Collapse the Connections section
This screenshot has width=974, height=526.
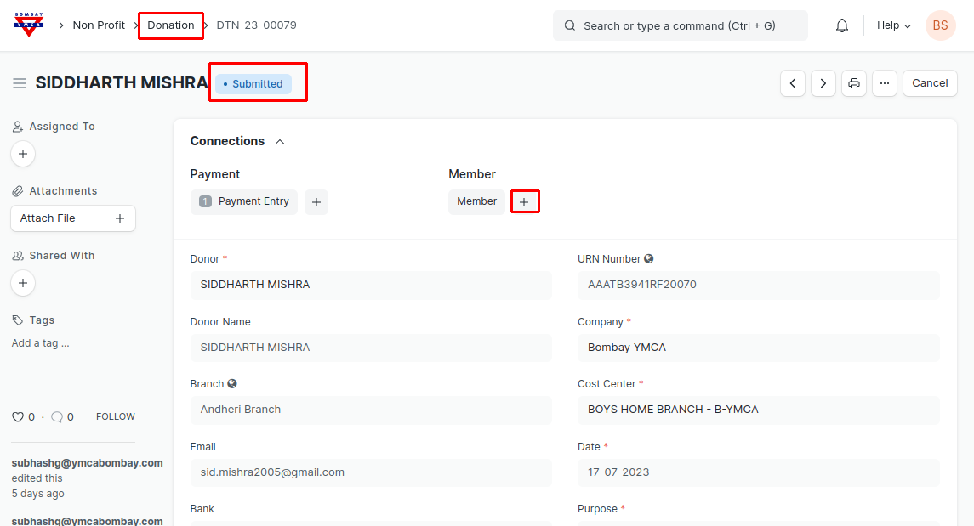point(280,142)
